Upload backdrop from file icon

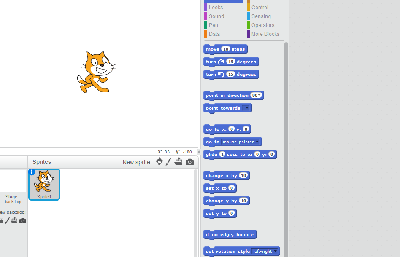(x=14, y=220)
